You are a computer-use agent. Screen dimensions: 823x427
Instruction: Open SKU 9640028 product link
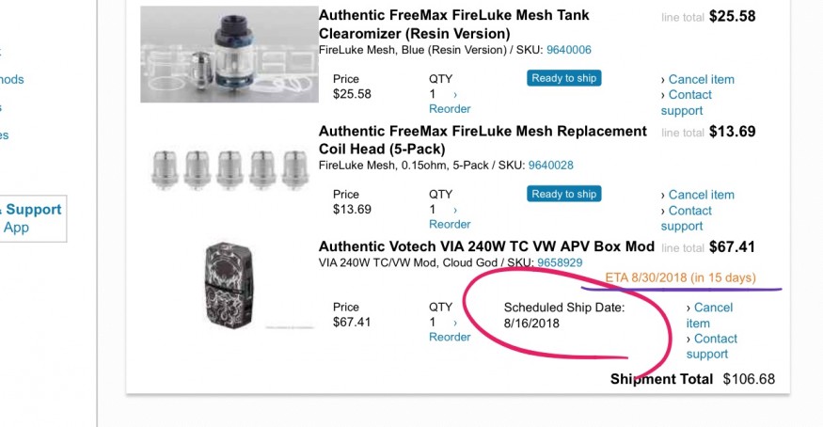click(x=550, y=166)
